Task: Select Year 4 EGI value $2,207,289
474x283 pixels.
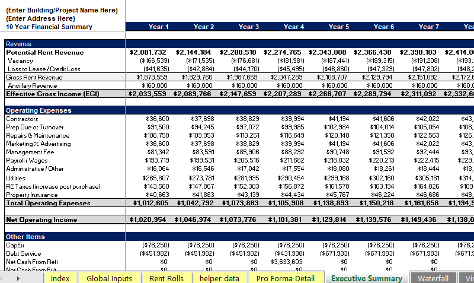Action: point(283,94)
